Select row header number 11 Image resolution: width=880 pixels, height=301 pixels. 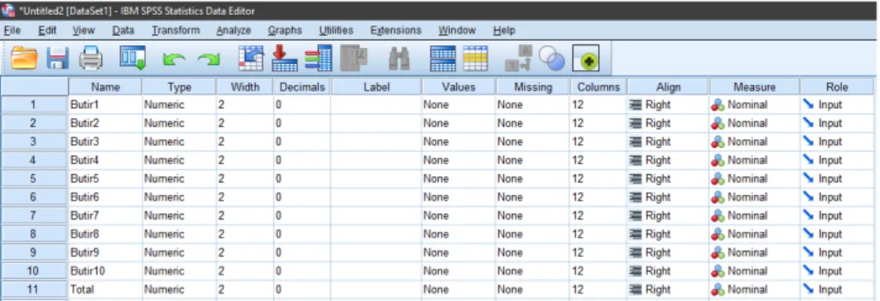click(34, 289)
